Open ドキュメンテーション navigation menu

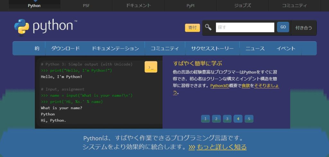pos(115,49)
